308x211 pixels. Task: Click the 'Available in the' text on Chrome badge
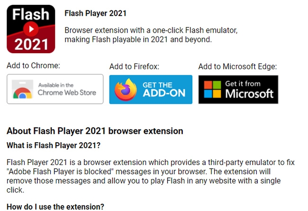(x=56, y=85)
